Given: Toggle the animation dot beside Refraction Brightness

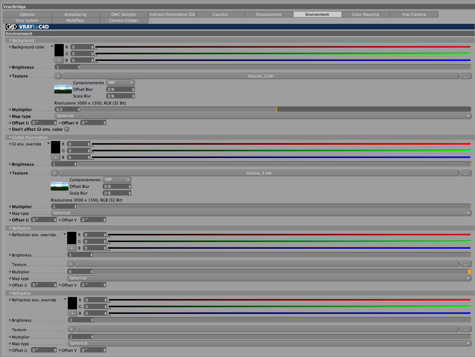Looking at the screenshot, I should tap(10, 320).
